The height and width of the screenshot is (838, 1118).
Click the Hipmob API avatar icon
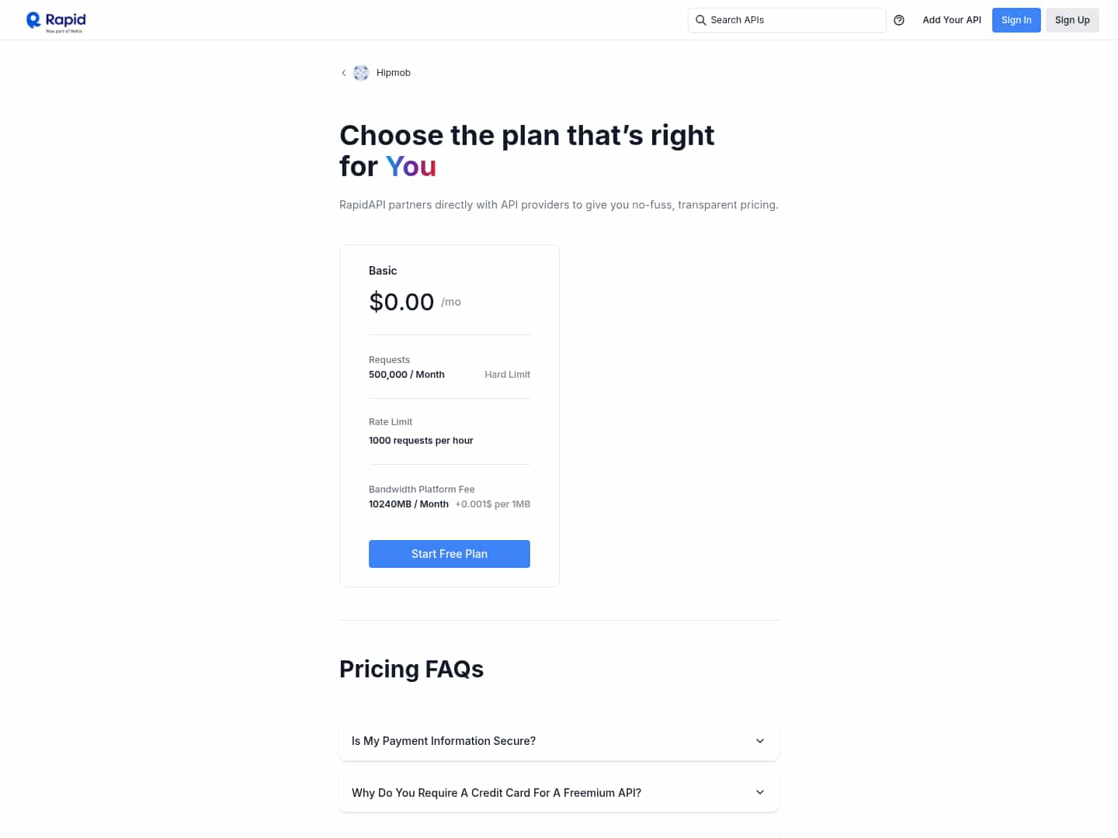361,73
